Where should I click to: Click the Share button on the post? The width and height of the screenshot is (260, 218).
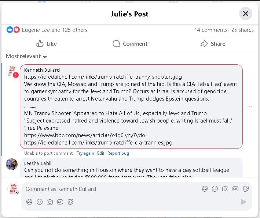[x=213, y=44]
